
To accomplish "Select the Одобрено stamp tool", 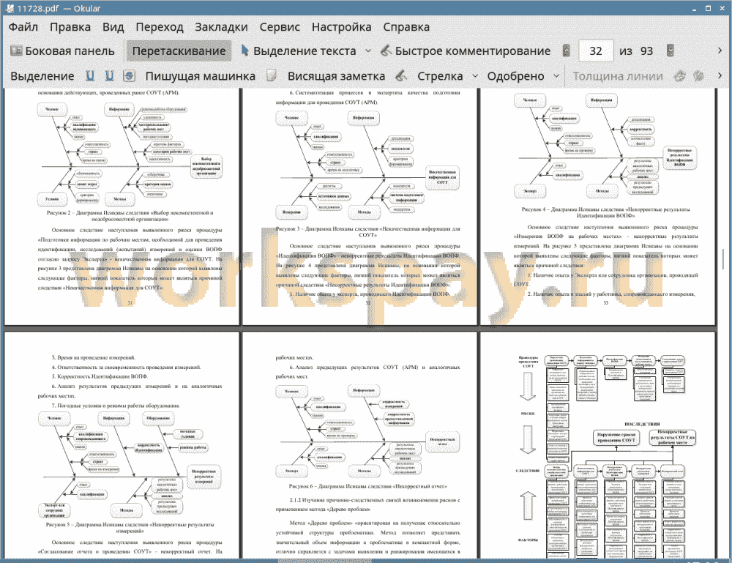I will [515, 76].
